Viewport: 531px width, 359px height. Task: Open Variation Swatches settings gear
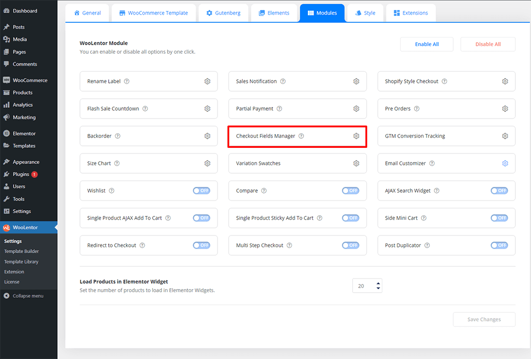click(356, 164)
